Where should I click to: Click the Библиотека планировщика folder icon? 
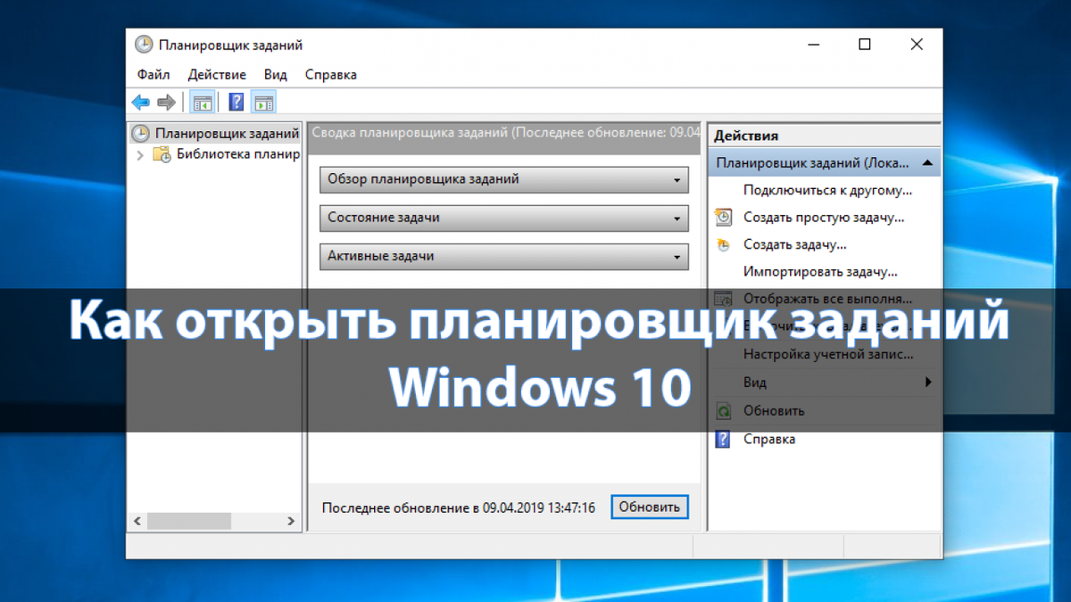(x=162, y=154)
